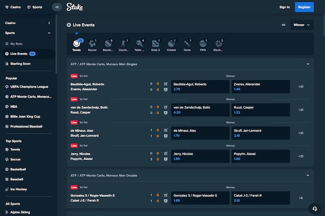
Task: Click the Register button
Action: pos(304,7)
